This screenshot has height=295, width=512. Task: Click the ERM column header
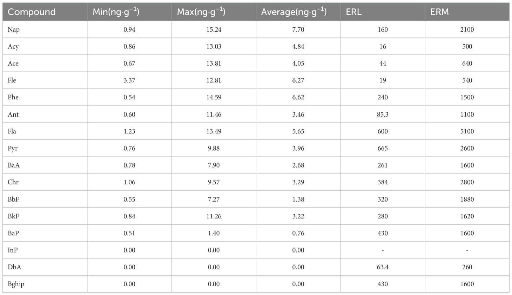[x=439, y=12]
